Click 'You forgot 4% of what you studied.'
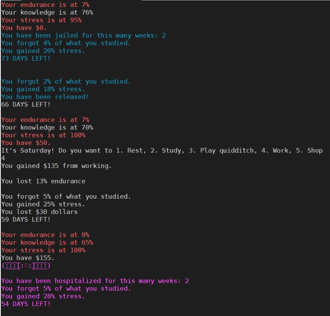 click(x=66, y=43)
